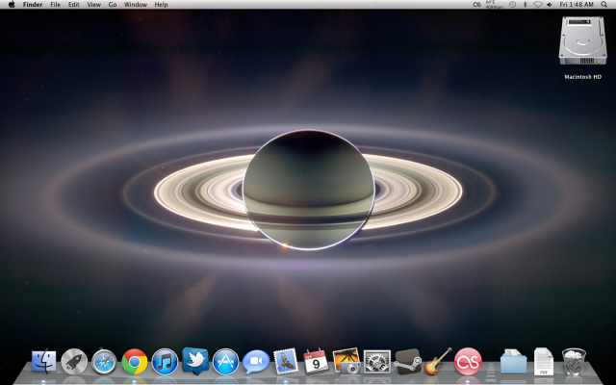Launch Steam from the Dock

click(x=408, y=362)
